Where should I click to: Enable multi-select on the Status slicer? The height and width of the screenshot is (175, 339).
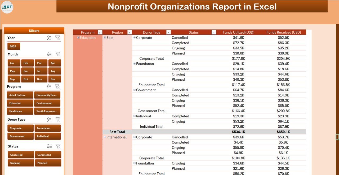click(49, 146)
